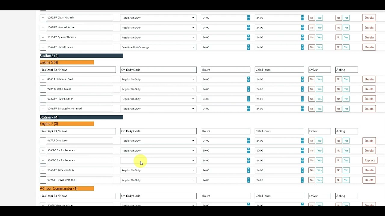This screenshot has height=216, width=385.
Task: Adjust Hours stepper for Closs, Kashmir
Action: 248,18
